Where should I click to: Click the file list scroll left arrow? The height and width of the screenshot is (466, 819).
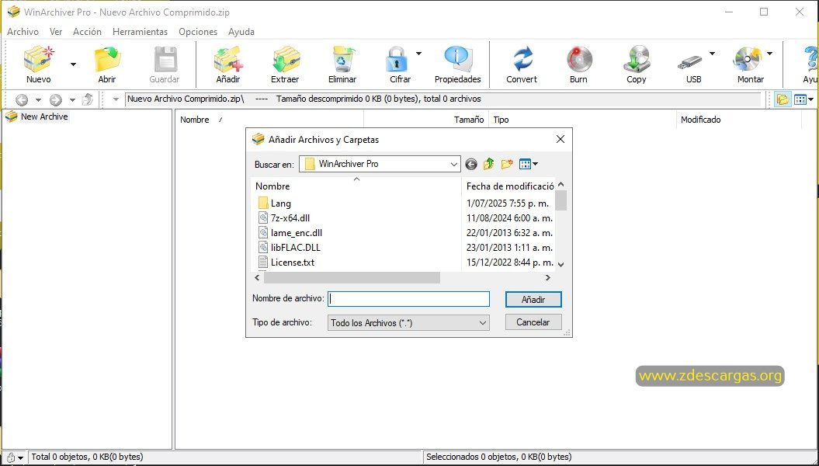pos(257,278)
